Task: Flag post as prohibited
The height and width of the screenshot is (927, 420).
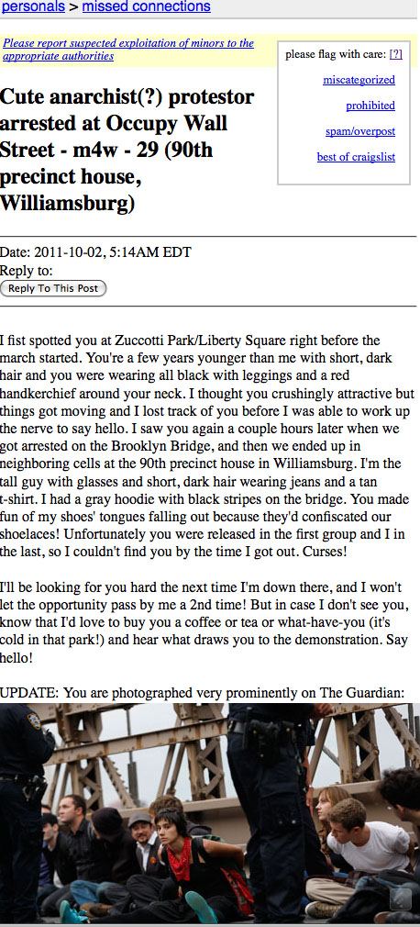Action: (x=370, y=106)
